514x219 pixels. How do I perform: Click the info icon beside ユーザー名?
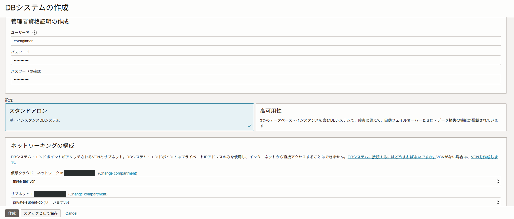tap(35, 33)
